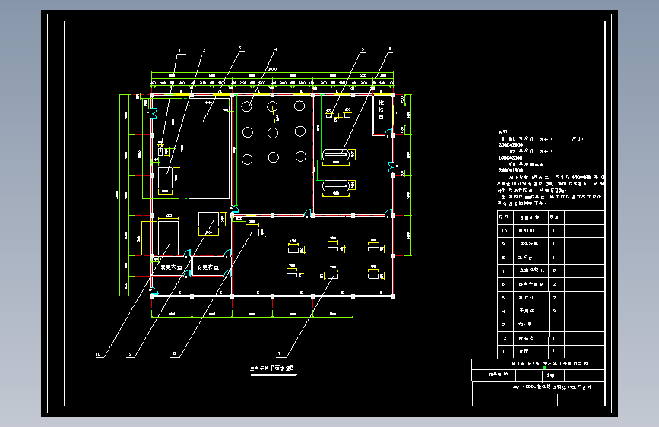Click the leader callout number 2

(204, 50)
